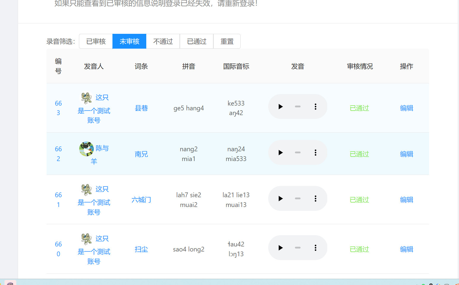Viewport: 459px width, 285px height.
Task: Select the 不通过 filter tab
Action: point(163,41)
